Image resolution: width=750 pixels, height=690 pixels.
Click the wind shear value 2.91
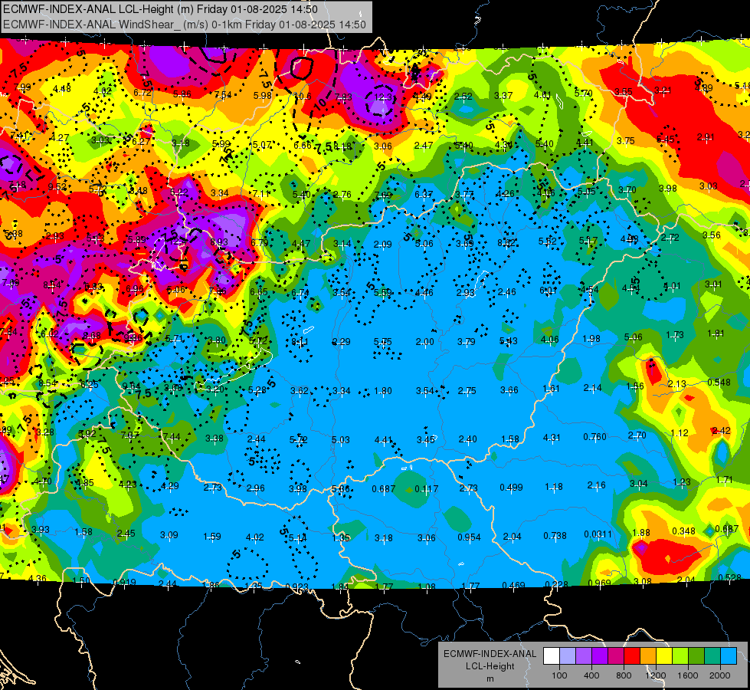pos(706,137)
